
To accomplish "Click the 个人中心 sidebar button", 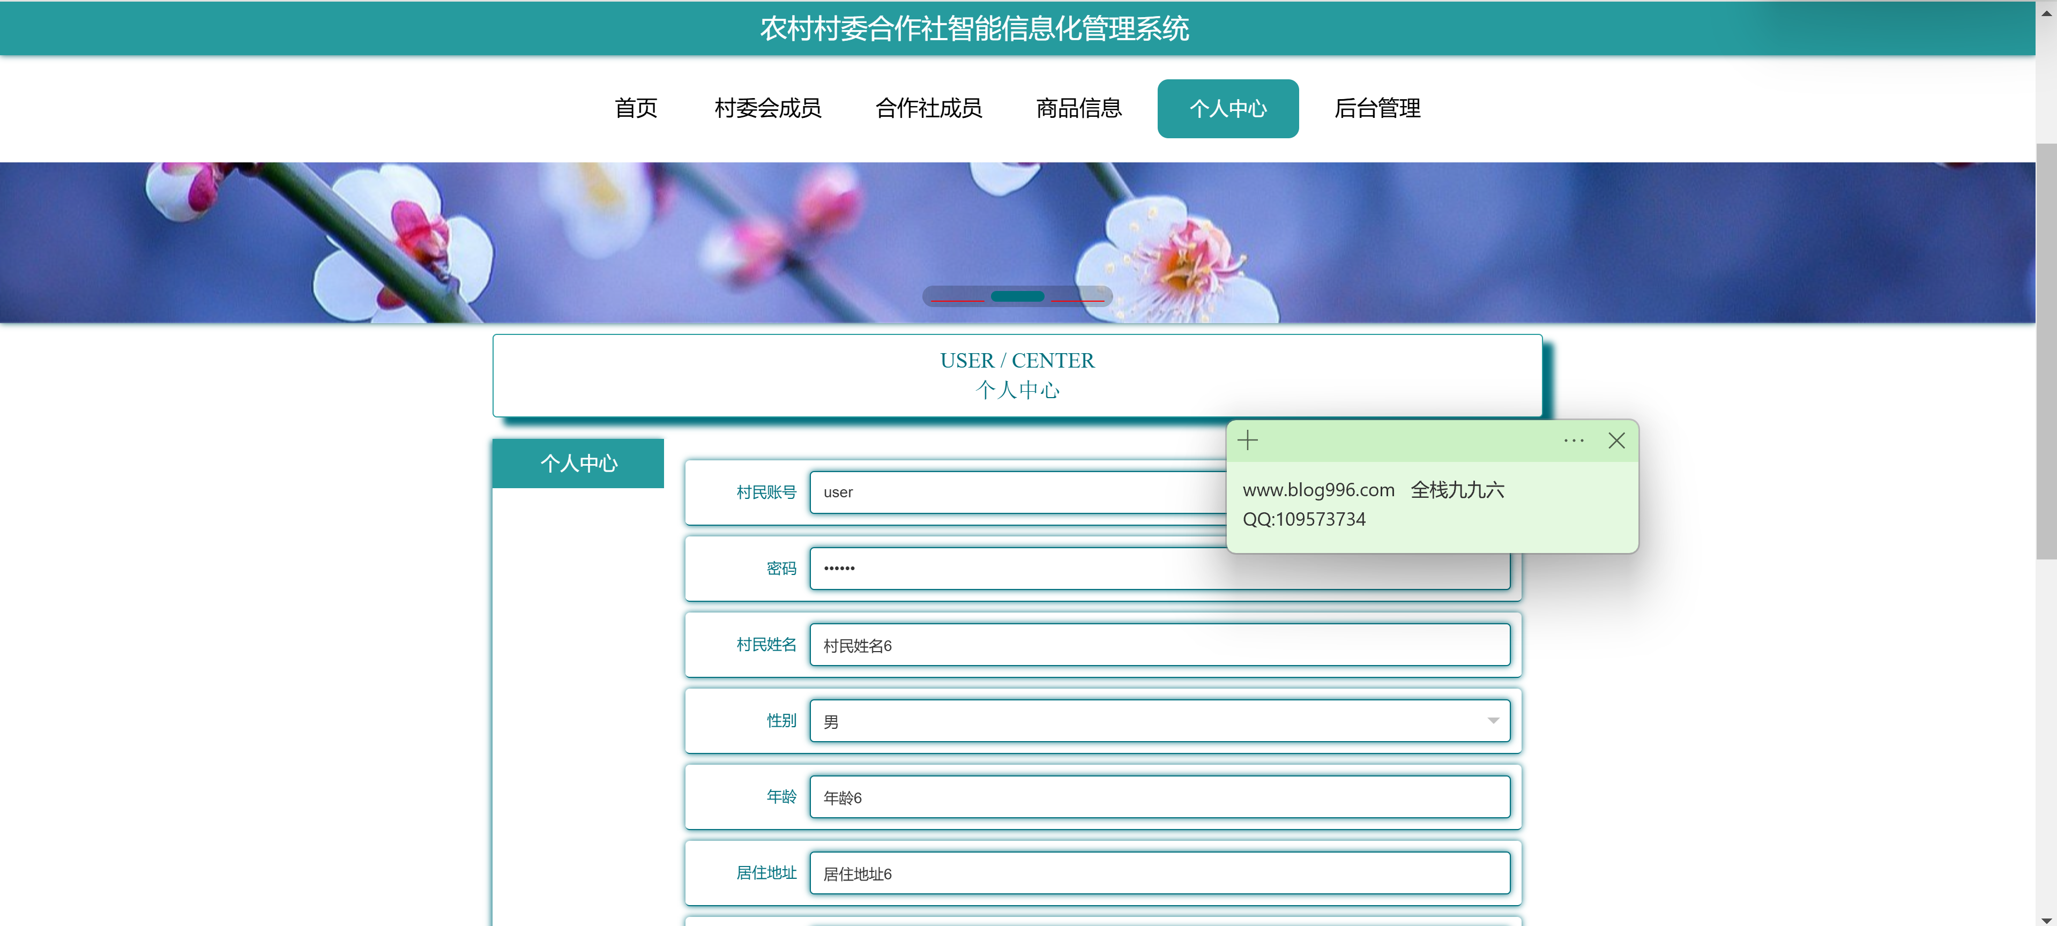I will pos(578,463).
